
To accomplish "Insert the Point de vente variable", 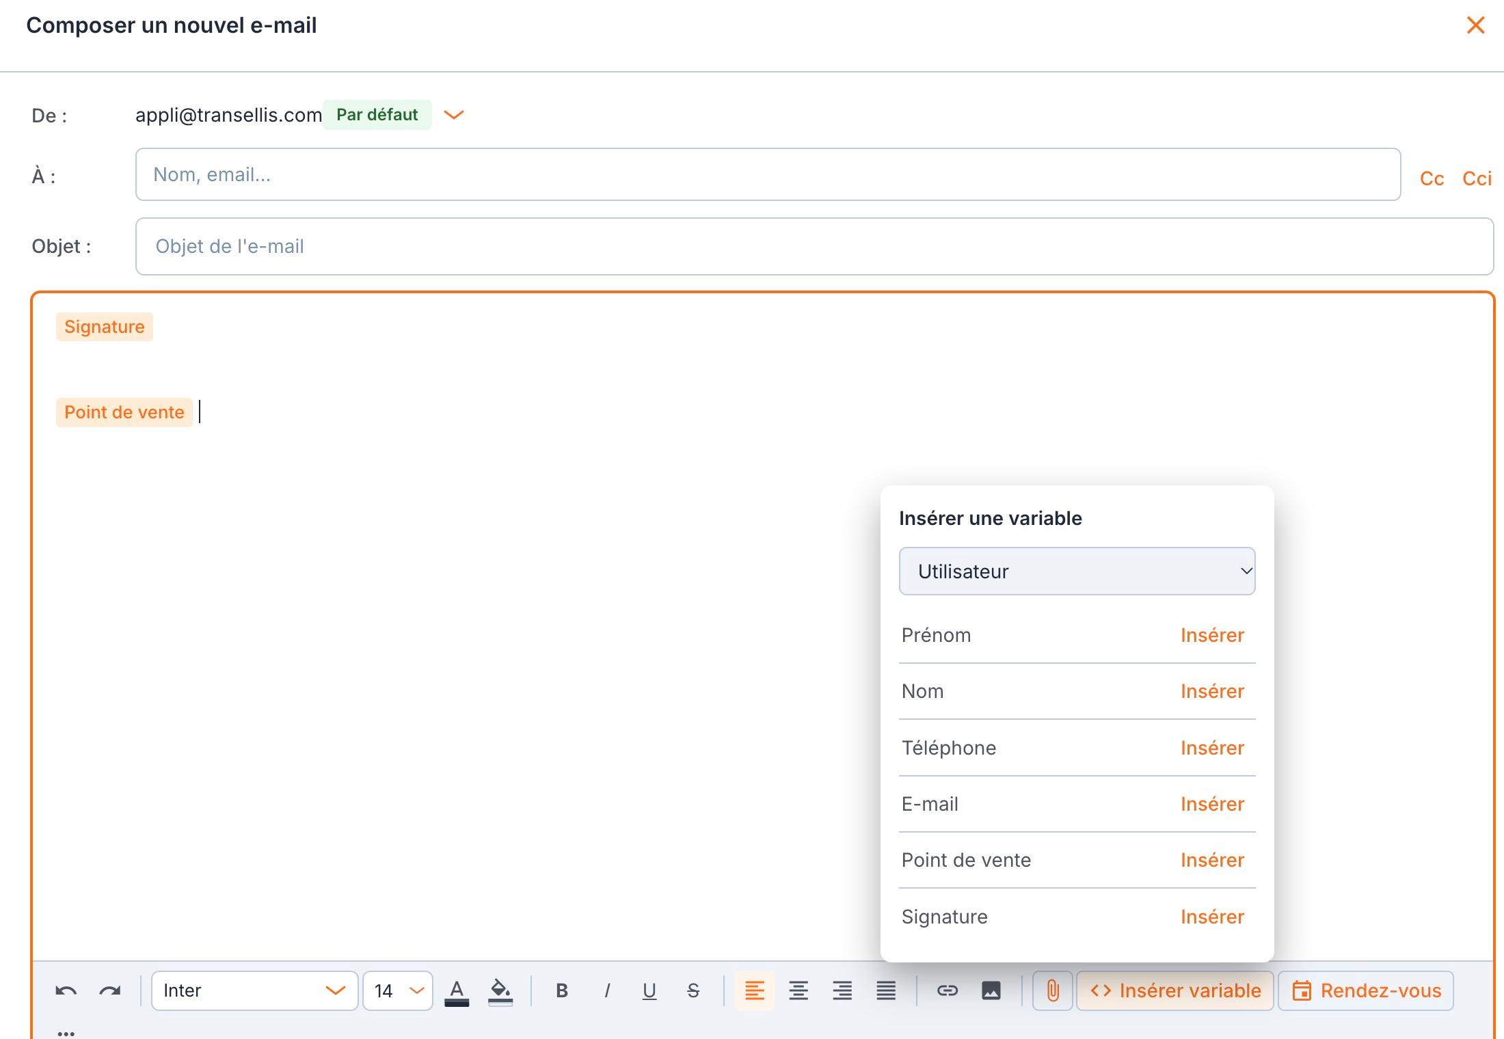I will [x=1212, y=860].
